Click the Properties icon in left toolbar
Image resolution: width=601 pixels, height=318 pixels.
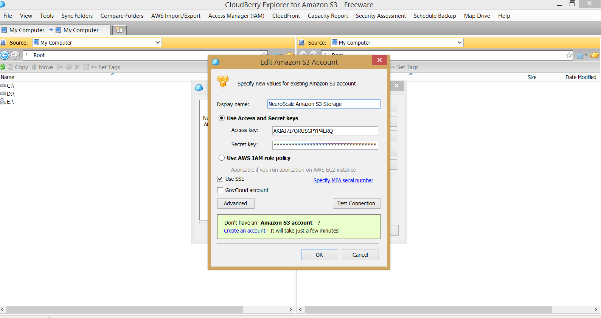86,67
